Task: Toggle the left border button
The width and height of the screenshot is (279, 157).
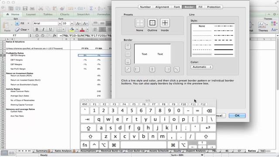Action: pyautogui.click(x=136, y=69)
